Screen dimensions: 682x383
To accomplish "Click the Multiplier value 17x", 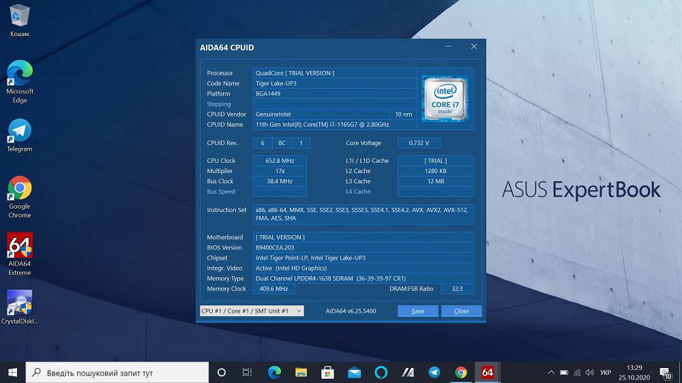I will coord(279,171).
